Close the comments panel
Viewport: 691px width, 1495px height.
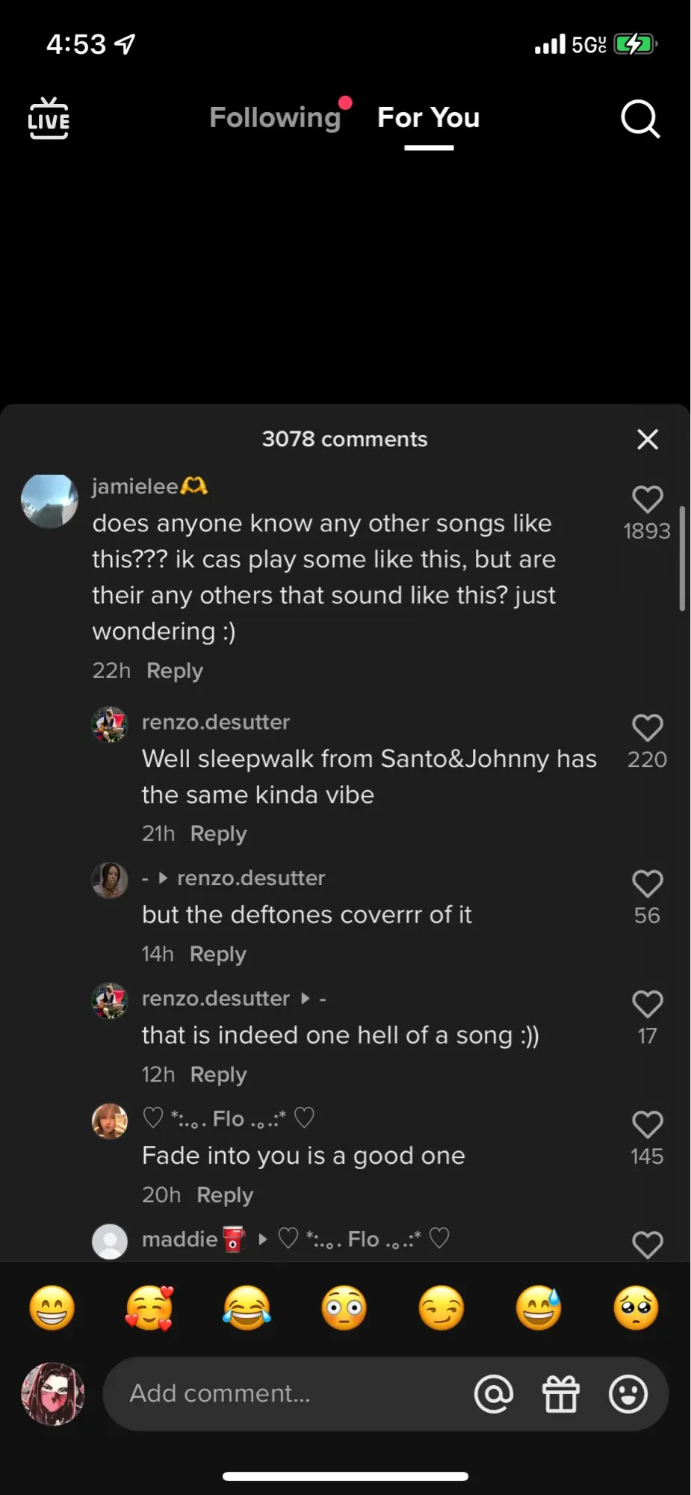tap(647, 440)
